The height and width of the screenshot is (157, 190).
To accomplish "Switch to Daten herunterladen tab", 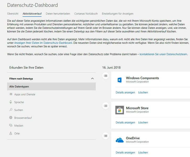I will (58, 14).
